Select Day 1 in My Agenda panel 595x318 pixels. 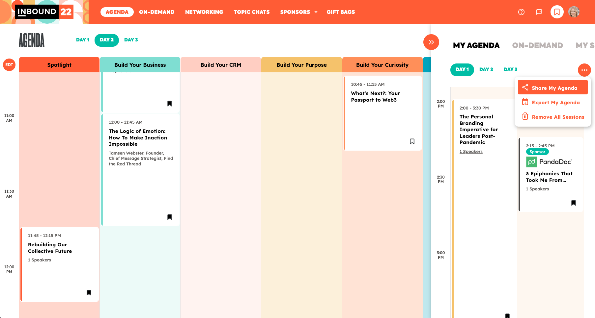click(462, 70)
